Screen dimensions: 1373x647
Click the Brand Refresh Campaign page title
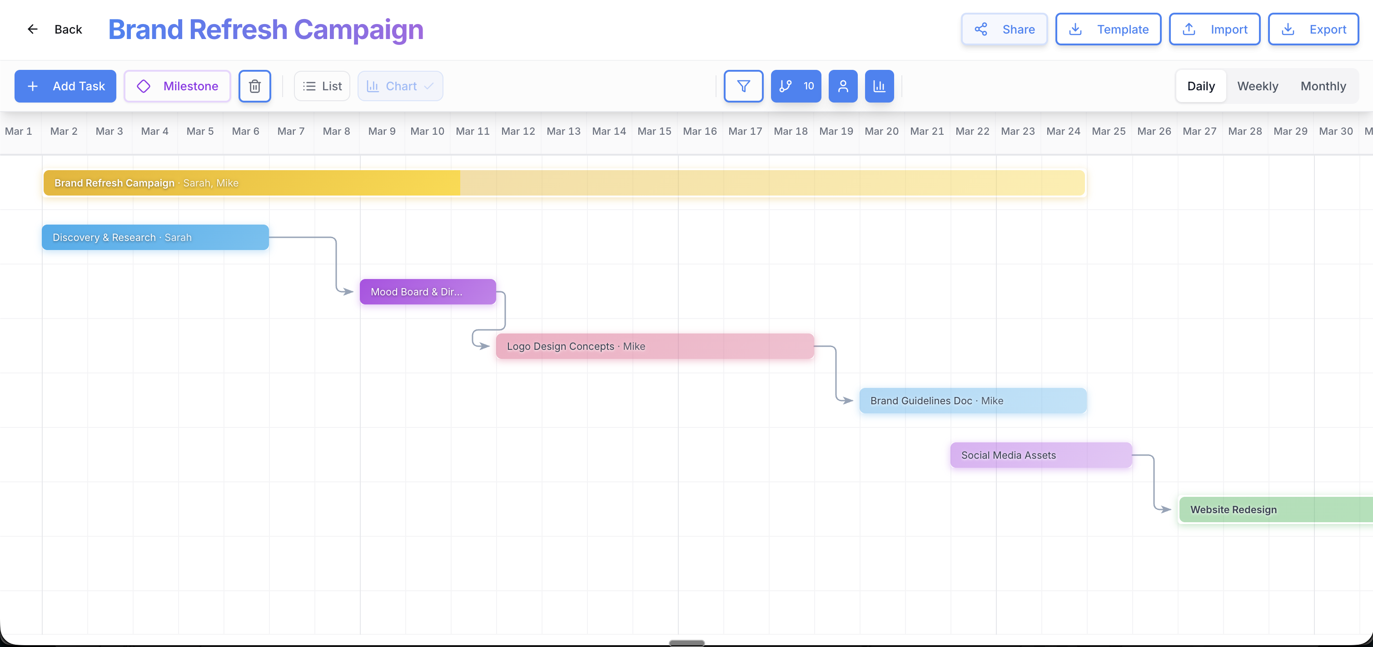pyautogui.click(x=266, y=29)
